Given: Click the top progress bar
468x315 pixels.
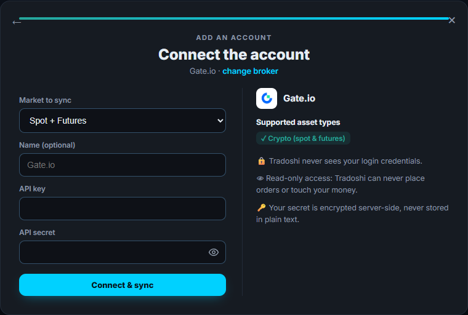Looking at the screenshot, I should pyautogui.click(x=234, y=18).
